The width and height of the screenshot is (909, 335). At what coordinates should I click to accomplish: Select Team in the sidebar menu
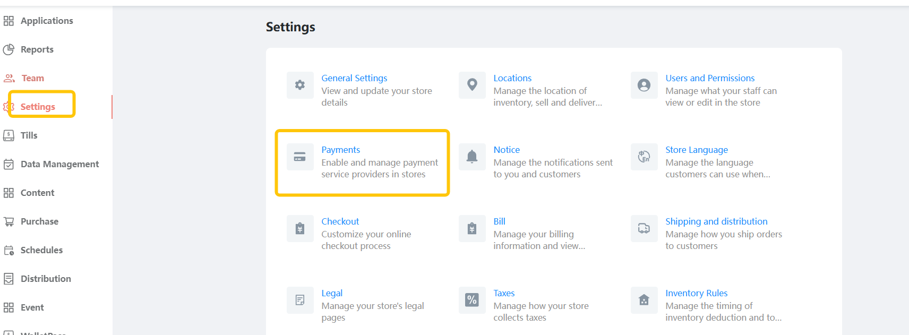[x=32, y=78]
